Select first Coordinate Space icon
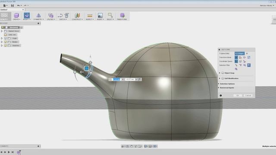 (236, 61)
